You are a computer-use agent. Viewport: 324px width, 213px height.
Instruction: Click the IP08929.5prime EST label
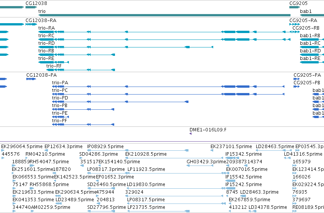point(105,147)
